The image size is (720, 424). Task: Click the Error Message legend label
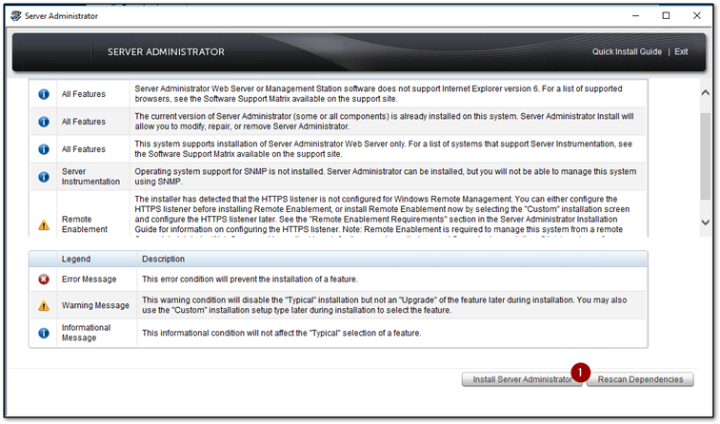pos(90,279)
